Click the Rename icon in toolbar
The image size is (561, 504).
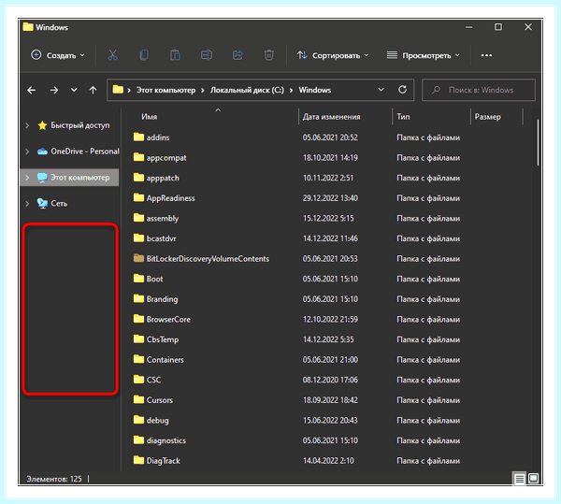[x=207, y=55]
